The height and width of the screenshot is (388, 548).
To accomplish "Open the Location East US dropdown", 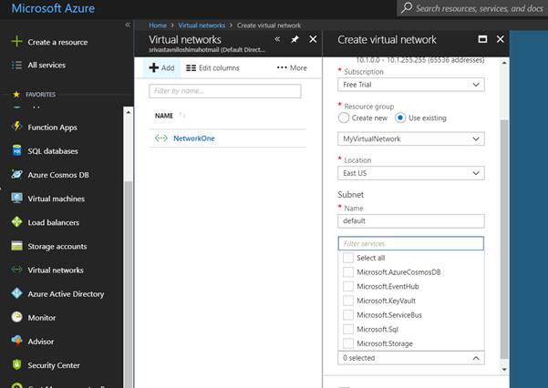I will (x=411, y=173).
